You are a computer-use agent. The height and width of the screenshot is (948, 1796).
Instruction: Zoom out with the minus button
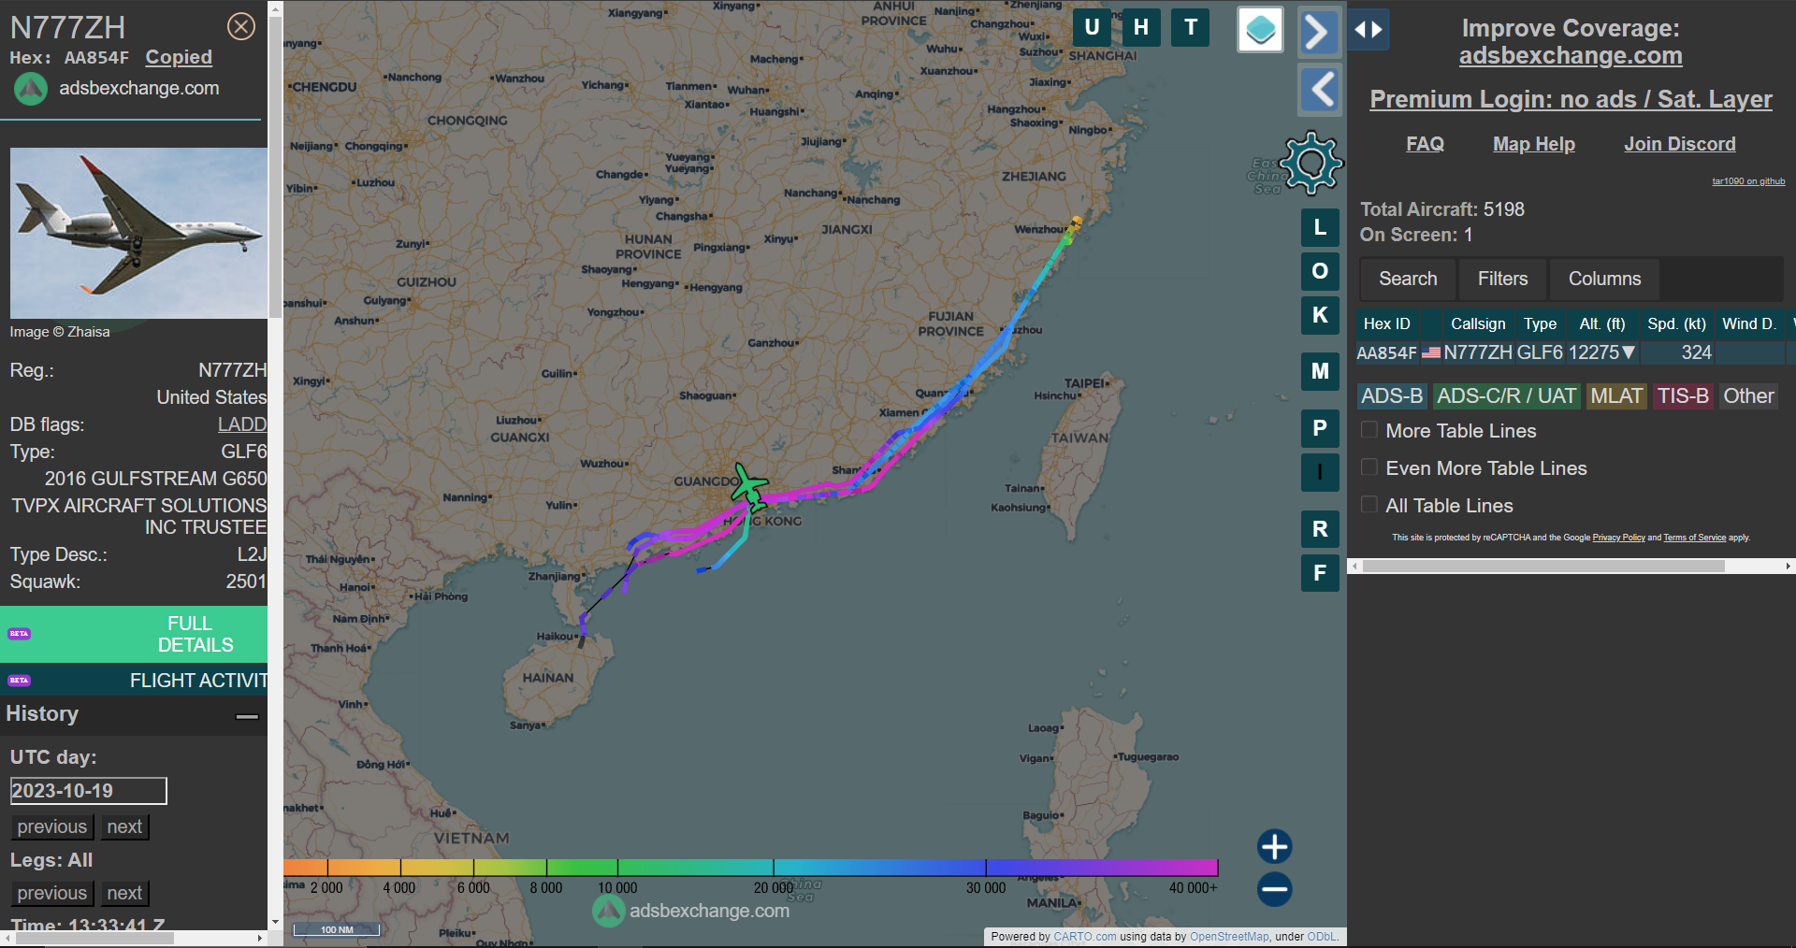tap(1274, 889)
